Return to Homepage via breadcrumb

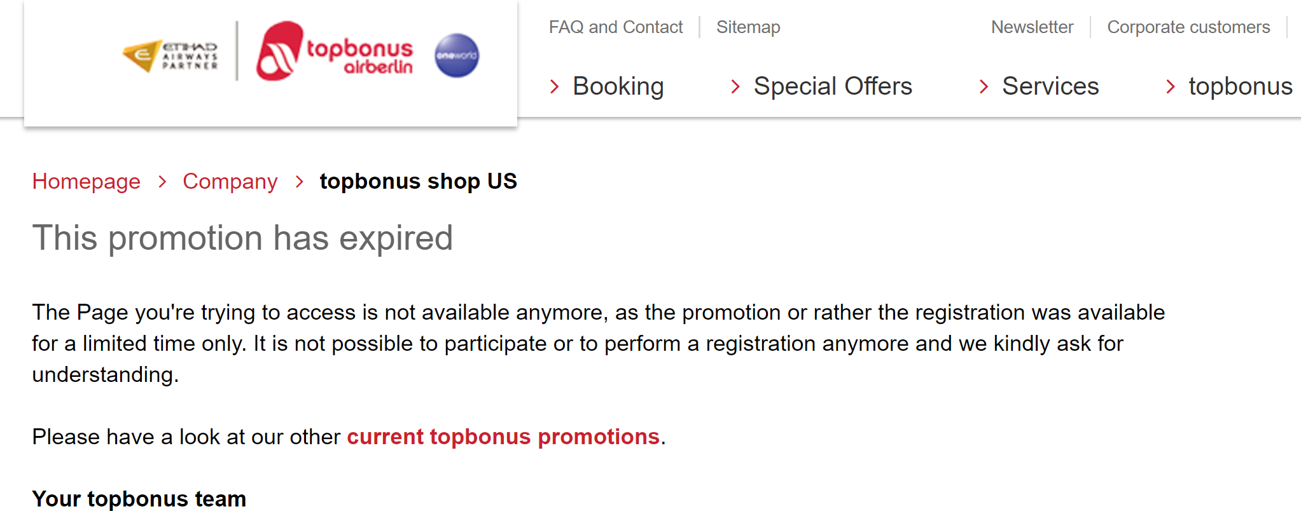(87, 182)
